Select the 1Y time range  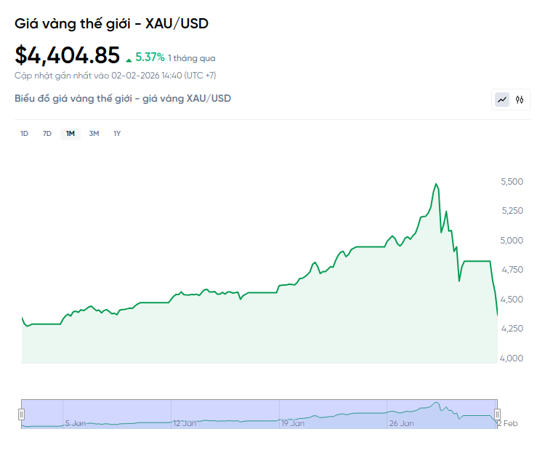(x=117, y=134)
